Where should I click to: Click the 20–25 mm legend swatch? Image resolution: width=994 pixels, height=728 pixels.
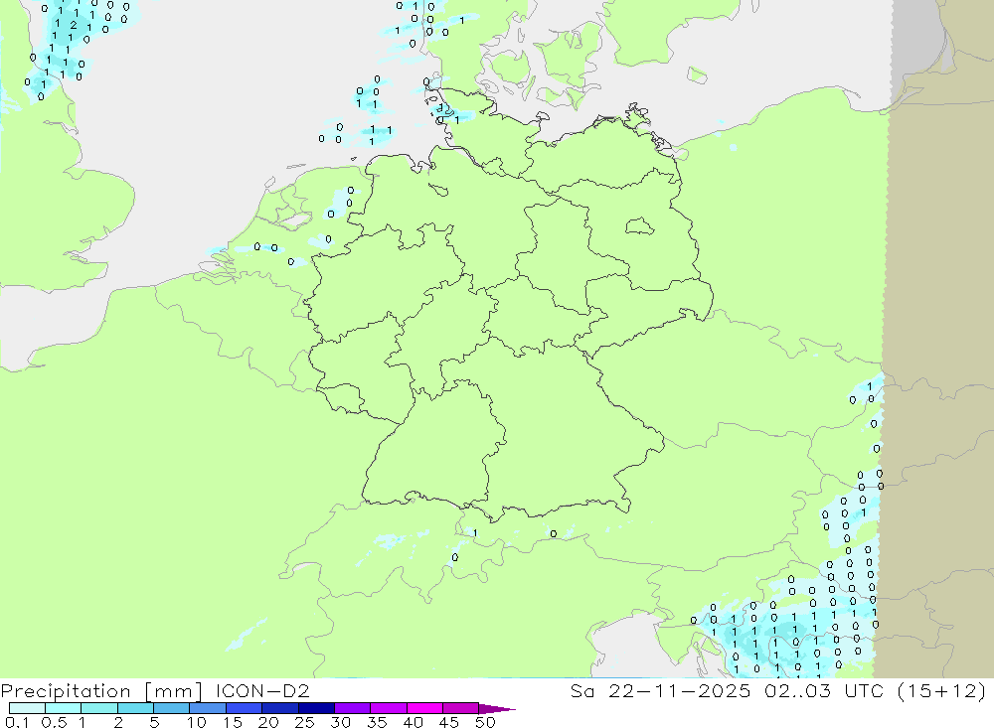click(x=280, y=708)
